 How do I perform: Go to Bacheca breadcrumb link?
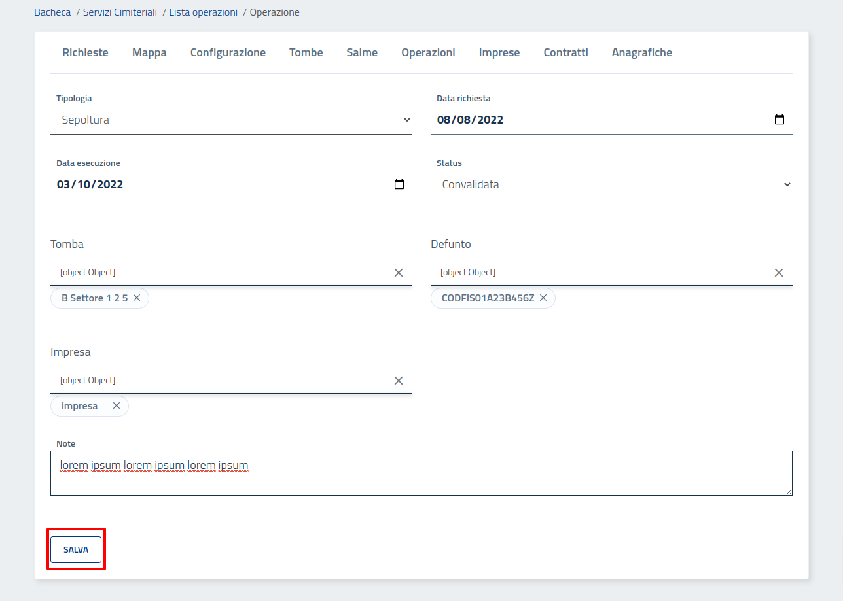(52, 12)
